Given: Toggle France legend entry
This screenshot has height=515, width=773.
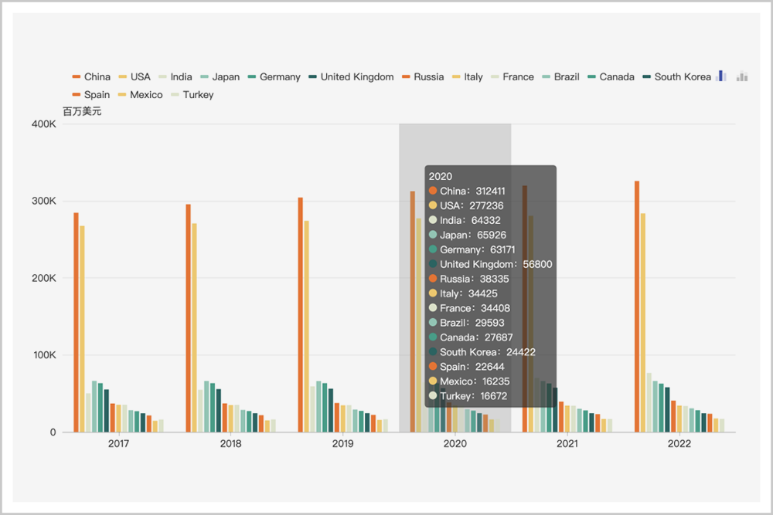Looking at the screenshot, I should pos(512,76).
